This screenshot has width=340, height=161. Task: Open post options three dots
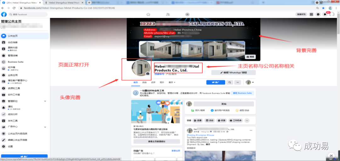click(251, 130)
